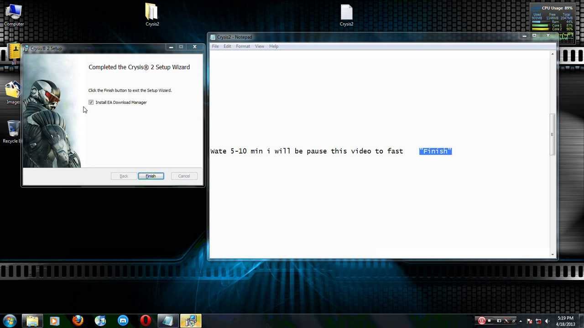Open the Computer desktop icon

coord(14,15)
